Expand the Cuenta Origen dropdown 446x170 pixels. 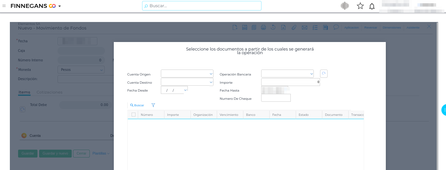tap(211, 74)
